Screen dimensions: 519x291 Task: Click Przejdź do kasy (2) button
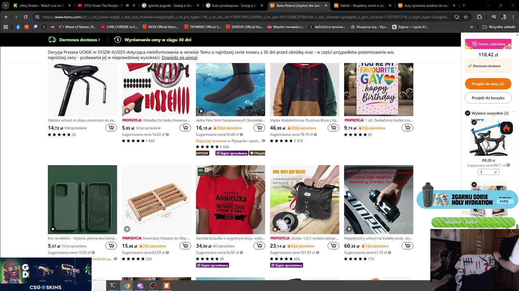488,84
